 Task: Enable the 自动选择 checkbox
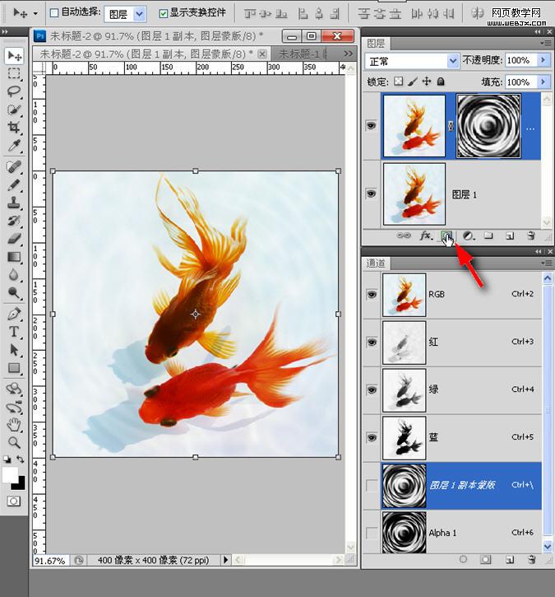click(54, 13)
